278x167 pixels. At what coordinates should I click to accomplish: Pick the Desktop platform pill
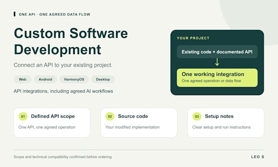(103, 79)
